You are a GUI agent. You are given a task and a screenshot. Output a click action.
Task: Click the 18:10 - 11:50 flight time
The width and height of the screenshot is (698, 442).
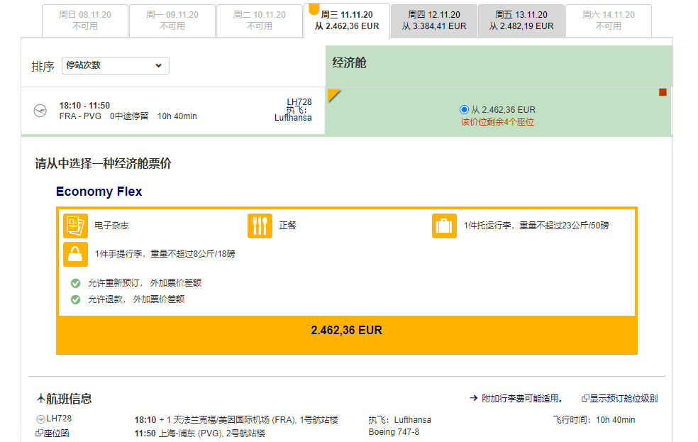click(84, 106)
